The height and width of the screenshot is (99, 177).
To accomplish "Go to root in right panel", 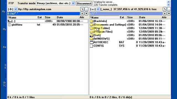I will coord(165,9).
